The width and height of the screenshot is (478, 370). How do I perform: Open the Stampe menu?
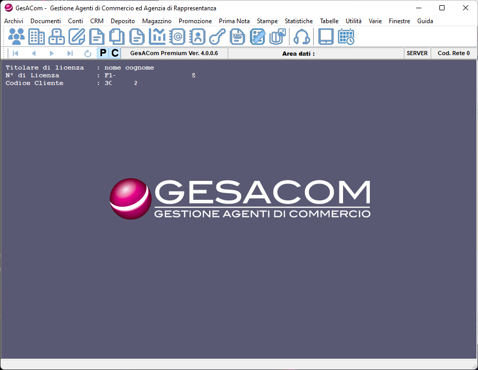[x=267, y=21]
